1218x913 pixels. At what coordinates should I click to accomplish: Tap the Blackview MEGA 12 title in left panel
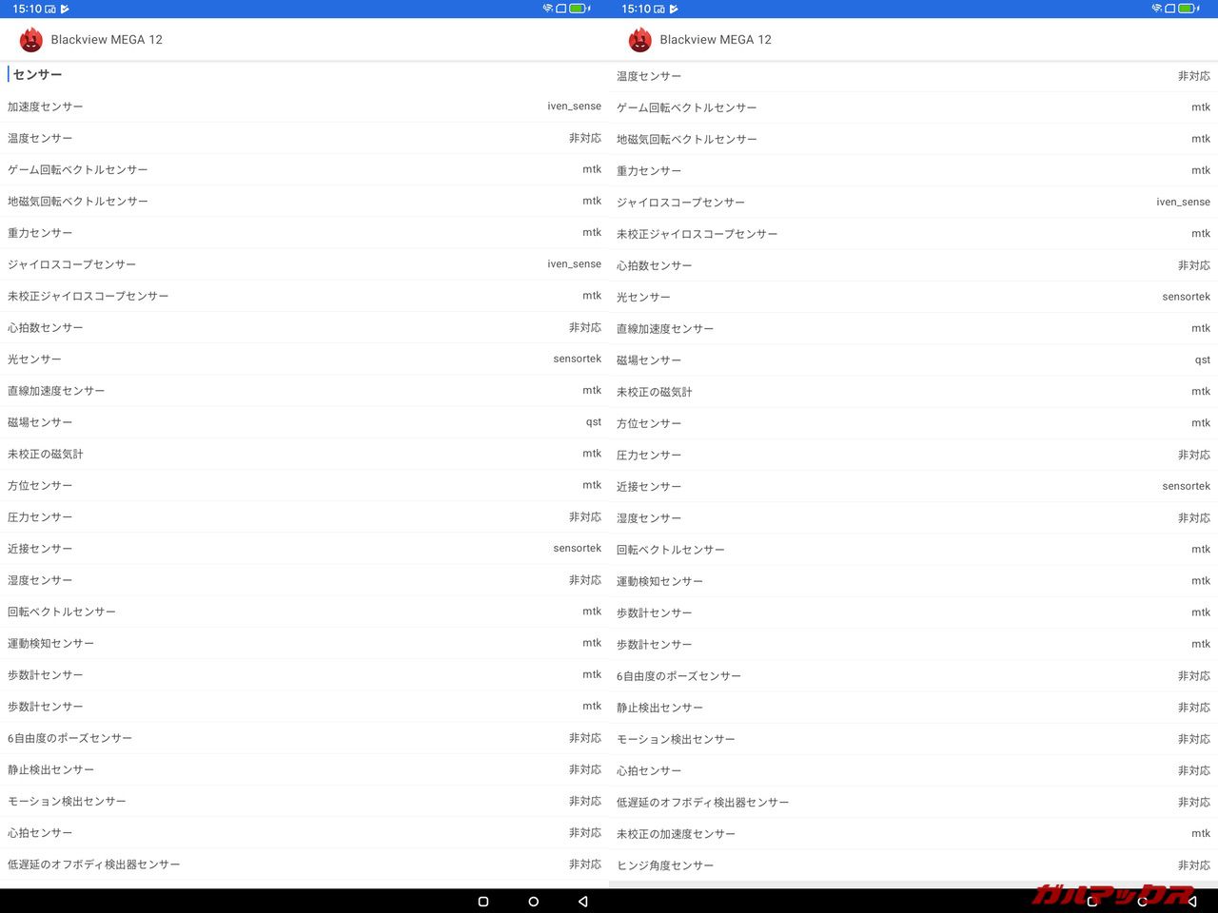107,40
